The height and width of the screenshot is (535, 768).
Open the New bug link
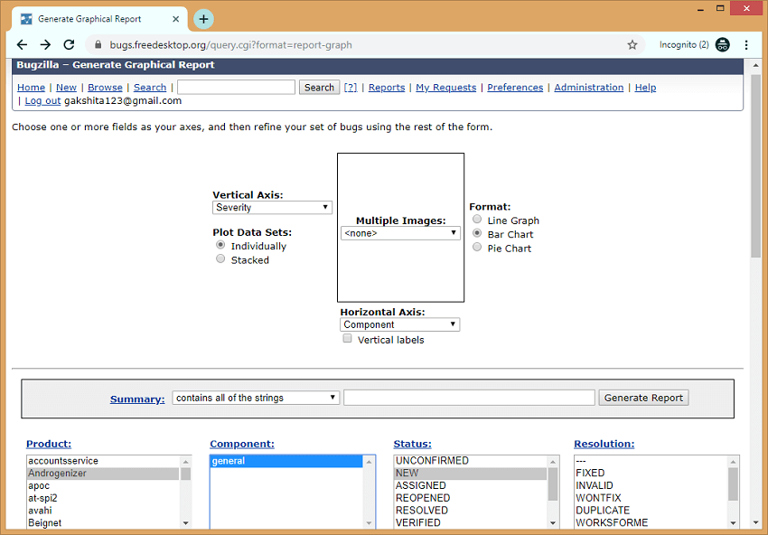tap(66, 87)
